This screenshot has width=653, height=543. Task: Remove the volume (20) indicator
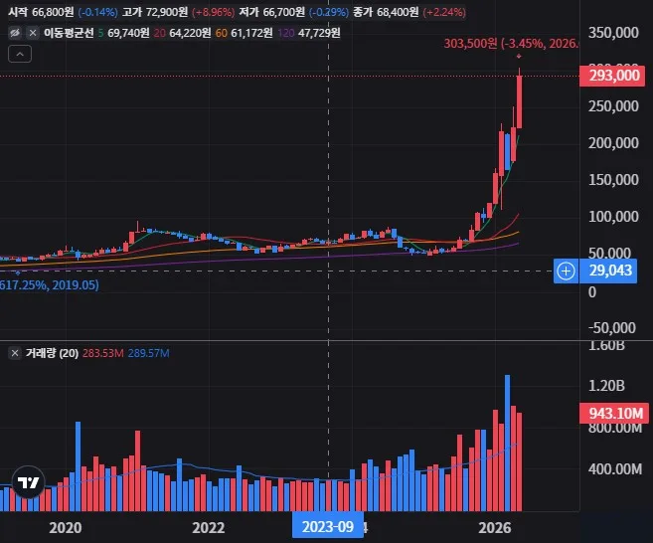coord(15,353)
